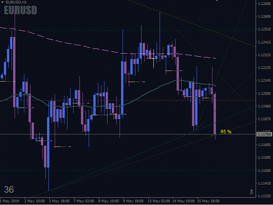Click the 8 May 10:00 time label
The image size is (273, 205).
(x=109, y=201)
